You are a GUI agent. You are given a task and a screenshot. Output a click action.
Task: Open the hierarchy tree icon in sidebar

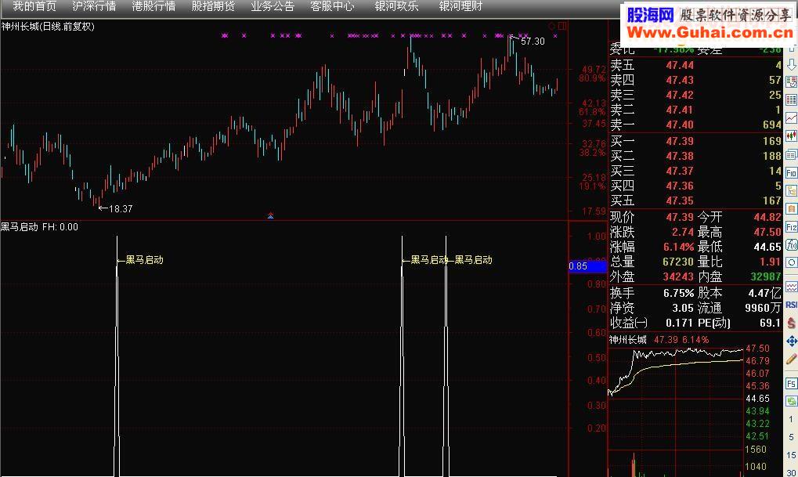point(792,191)
